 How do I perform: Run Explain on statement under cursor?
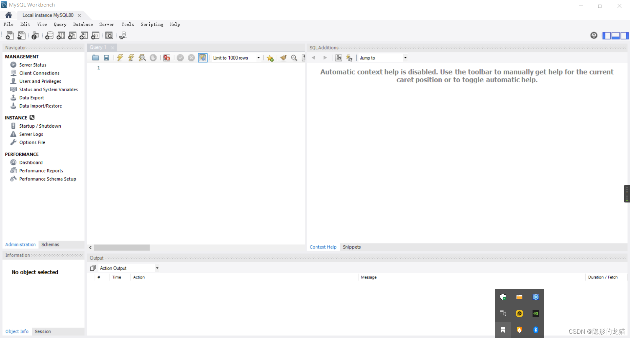coord(142,58)
